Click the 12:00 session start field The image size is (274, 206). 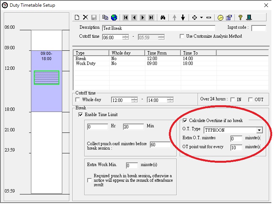pyautogui.click(x=121, y=100)
